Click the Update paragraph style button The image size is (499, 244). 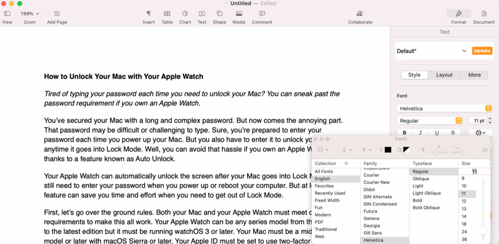pyautogui.click(x=482, y=51)
